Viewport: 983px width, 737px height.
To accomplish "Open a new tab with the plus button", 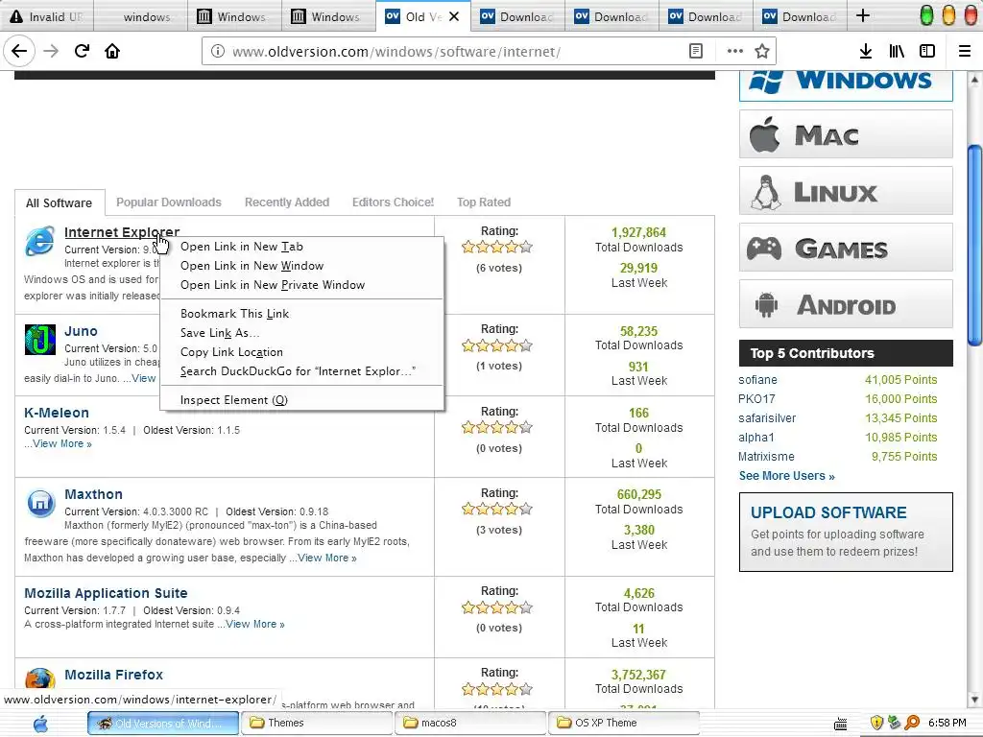I will click(863, 16).
